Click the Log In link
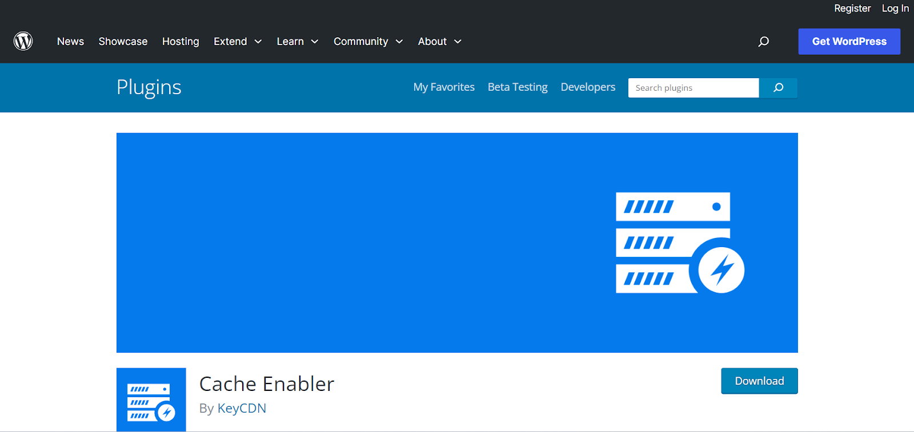The width and height of the screenshot is (914, 432). tap(895, 9)
